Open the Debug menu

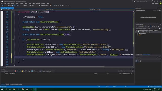point(21,3)
